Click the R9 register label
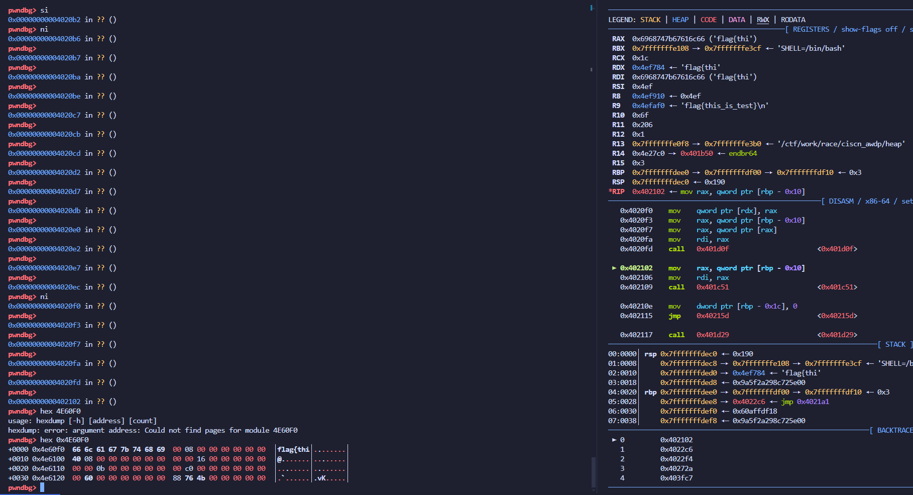The height and width of the screenshot is (495, 913). tap(616, 106)
